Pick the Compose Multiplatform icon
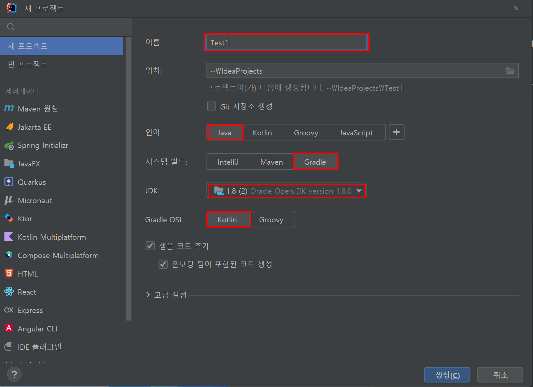Viewport: 533px width, 387px height. 9,255
